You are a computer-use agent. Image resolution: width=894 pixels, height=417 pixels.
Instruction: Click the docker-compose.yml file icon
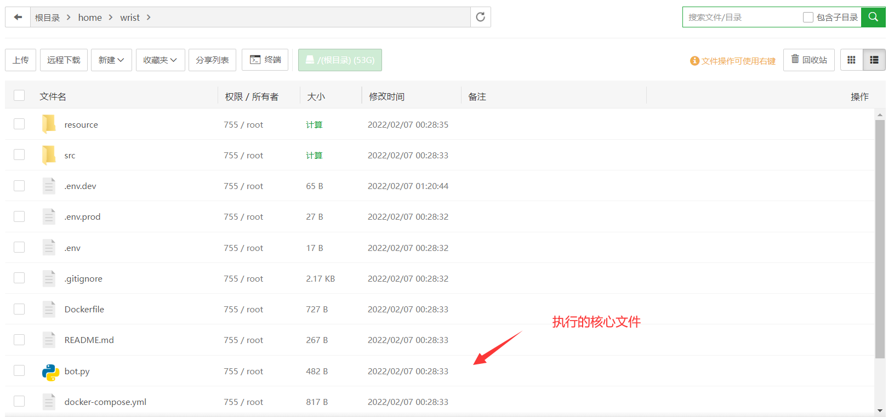click(49, 402)
